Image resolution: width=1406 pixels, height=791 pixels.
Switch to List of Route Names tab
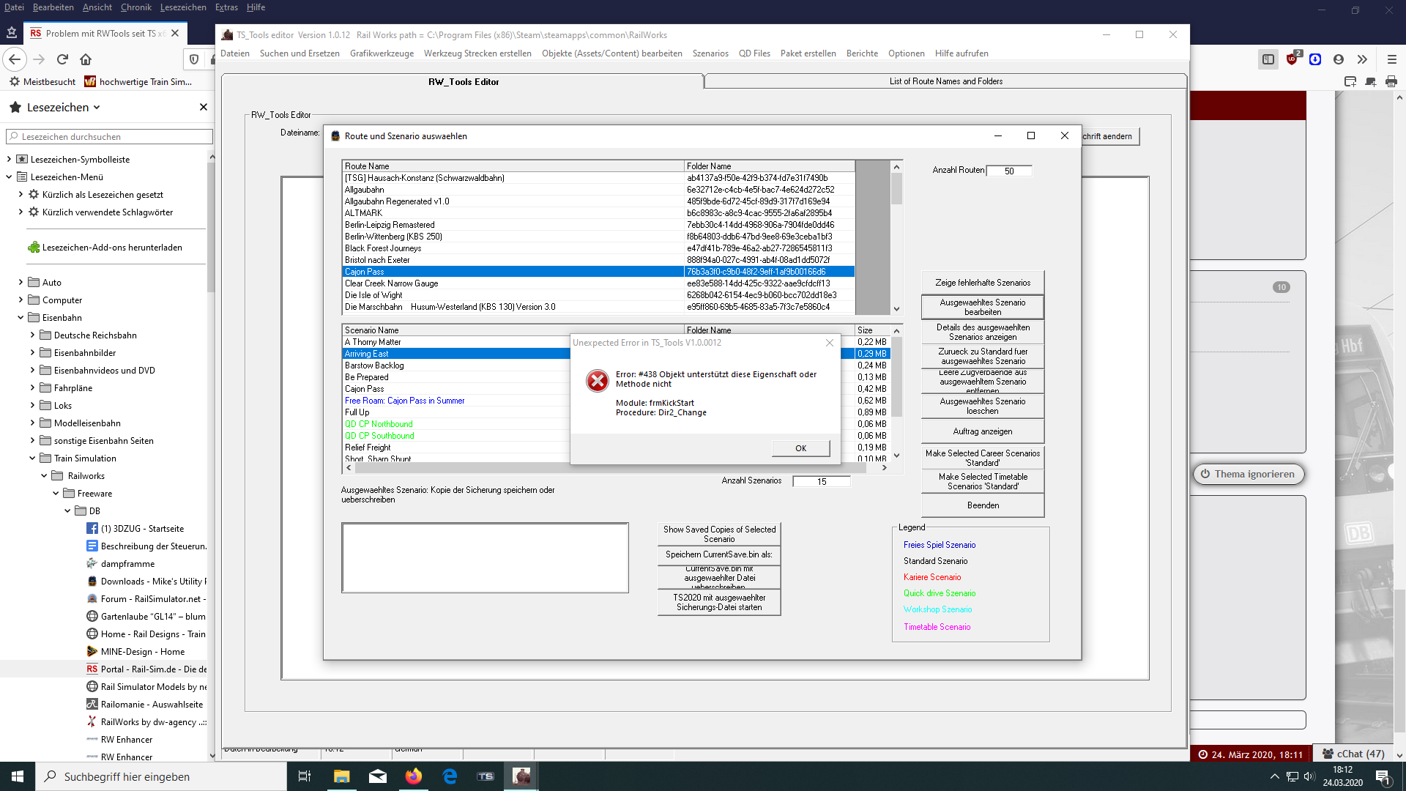point(945,81)
